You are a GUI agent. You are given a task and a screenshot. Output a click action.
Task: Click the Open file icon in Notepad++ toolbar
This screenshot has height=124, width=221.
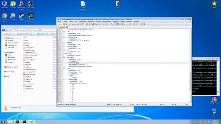(61, 24)
